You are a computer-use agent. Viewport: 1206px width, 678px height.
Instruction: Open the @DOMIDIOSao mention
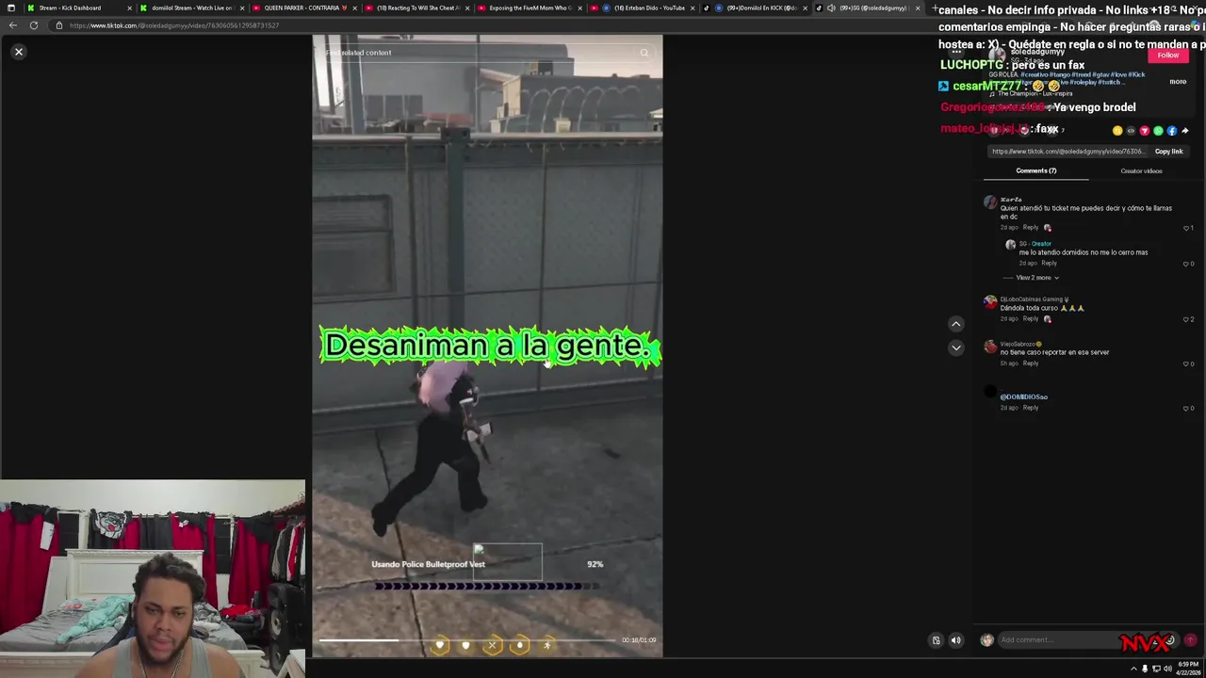tap(1023, 397)
